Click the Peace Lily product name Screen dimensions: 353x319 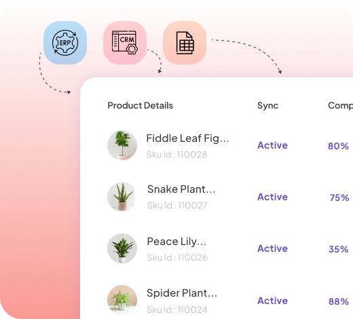[x=176, y=242]
